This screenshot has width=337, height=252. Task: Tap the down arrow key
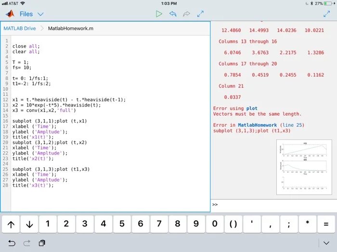(x=29, y=224)
